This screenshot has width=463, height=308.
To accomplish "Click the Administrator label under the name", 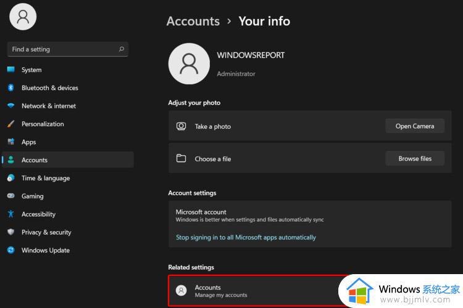I will coord(236,74).
